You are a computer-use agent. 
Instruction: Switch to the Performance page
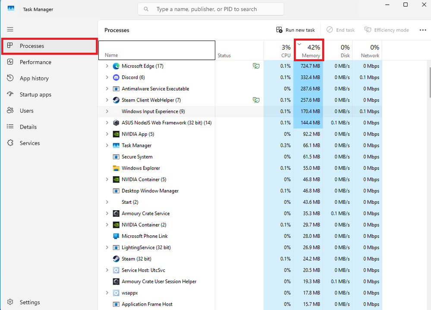coord(49,62)
